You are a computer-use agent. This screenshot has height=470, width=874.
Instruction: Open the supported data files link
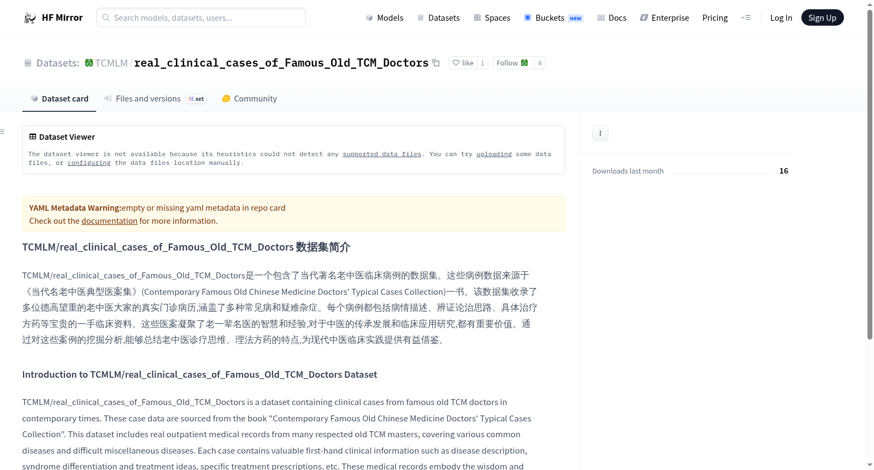pos(382,154)
